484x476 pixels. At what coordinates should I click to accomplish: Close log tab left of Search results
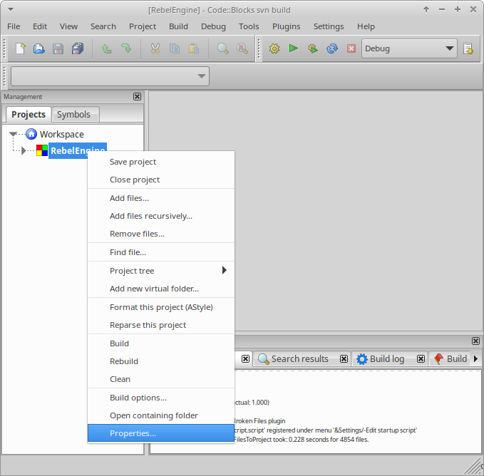tap(245, 358)
